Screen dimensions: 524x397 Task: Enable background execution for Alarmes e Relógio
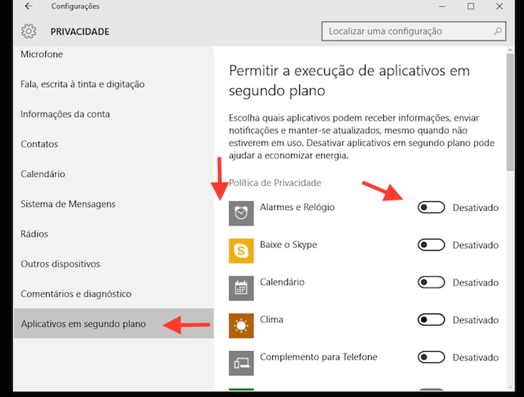(431, 207)
